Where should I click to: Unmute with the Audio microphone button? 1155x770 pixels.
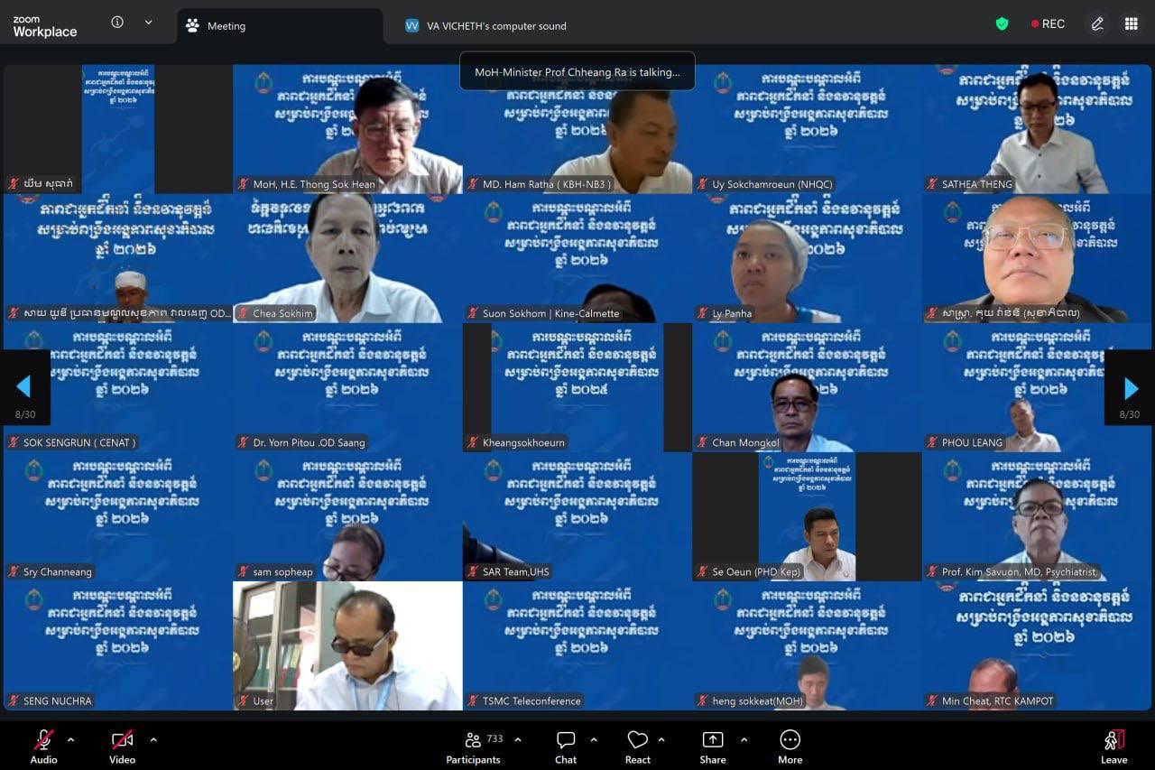tap(43, 747)
